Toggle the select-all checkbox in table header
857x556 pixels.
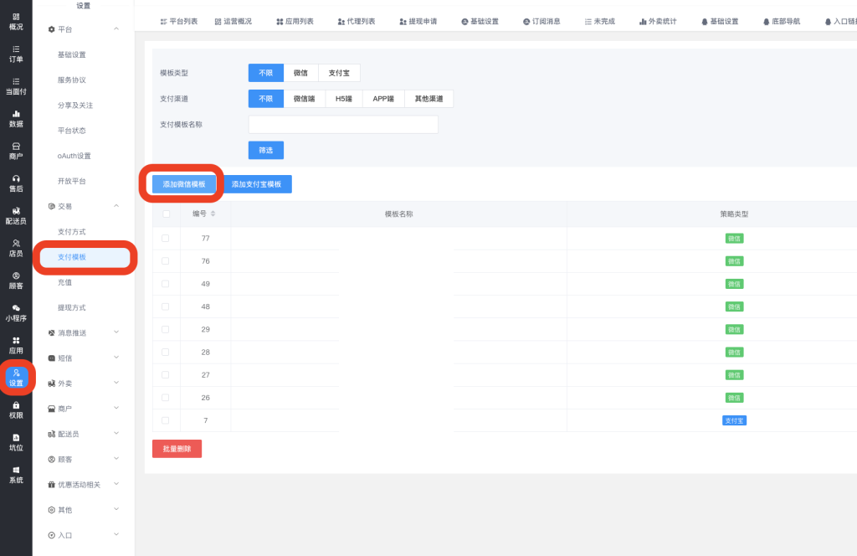coord(166,214)
